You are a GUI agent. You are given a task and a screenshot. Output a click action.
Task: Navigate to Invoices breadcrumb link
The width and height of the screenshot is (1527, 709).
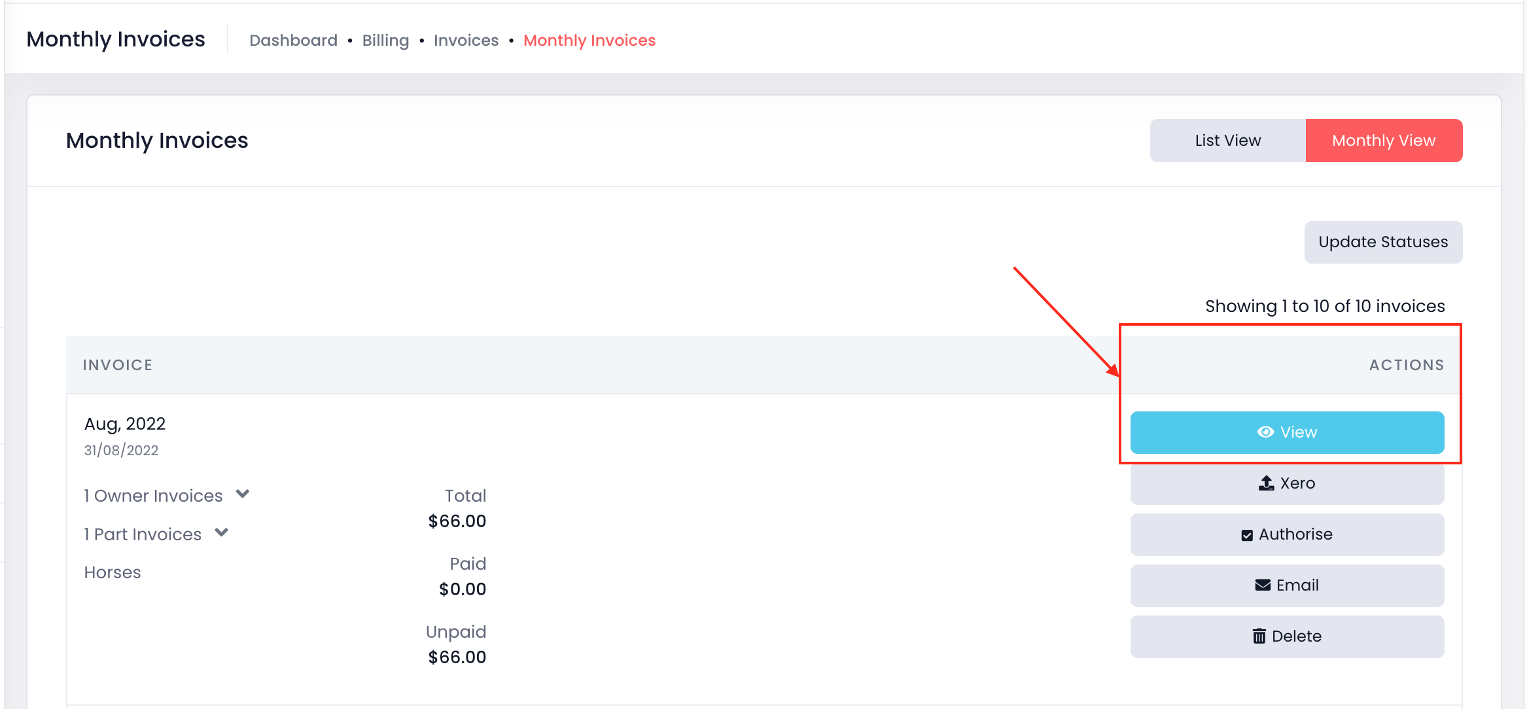tap(466, 41)
